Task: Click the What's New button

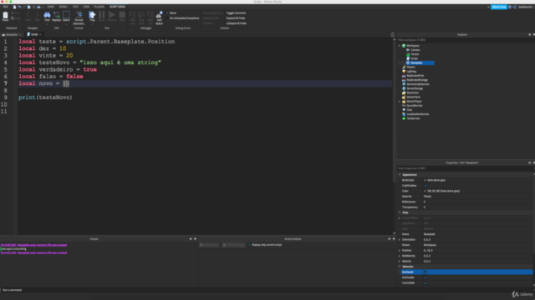Action: tap(498, 7)
